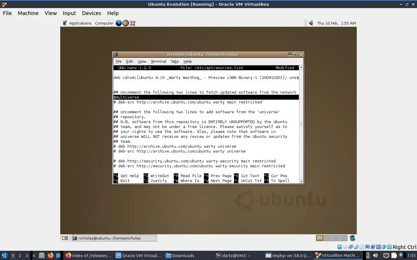Click the Show Desktop button in guest bottom panel

tap(65, 238)
